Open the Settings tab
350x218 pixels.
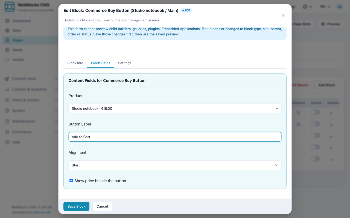[x=125, y=63]
